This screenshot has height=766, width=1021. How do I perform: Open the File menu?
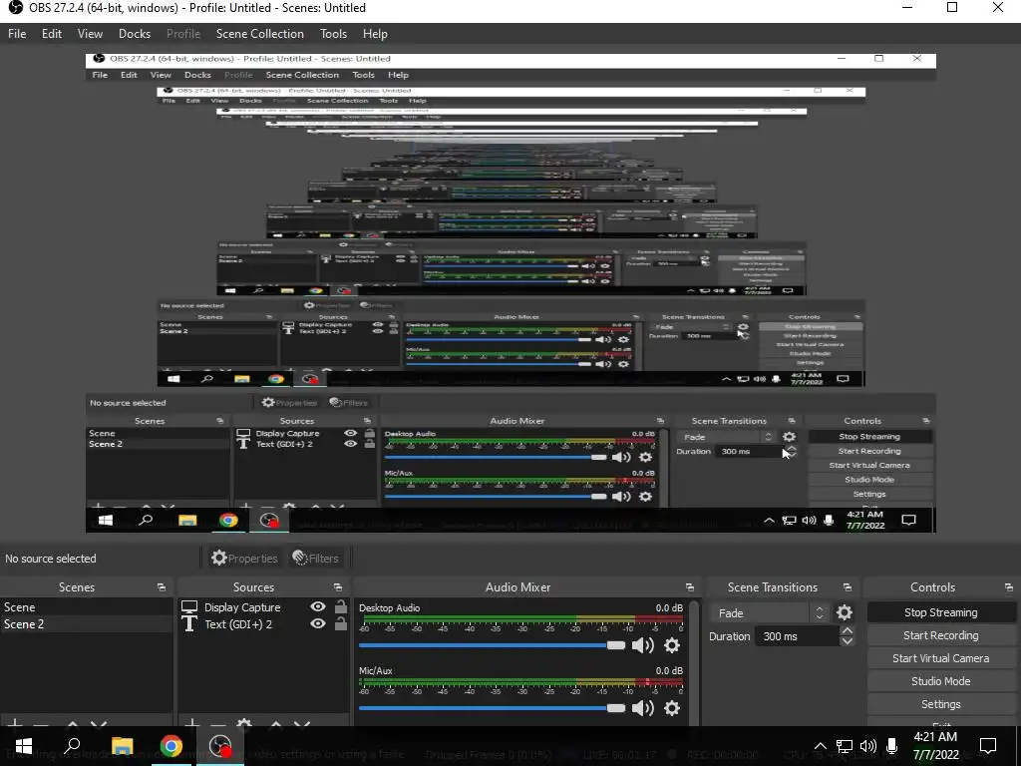pyautogui.click(x=17, y=34)
